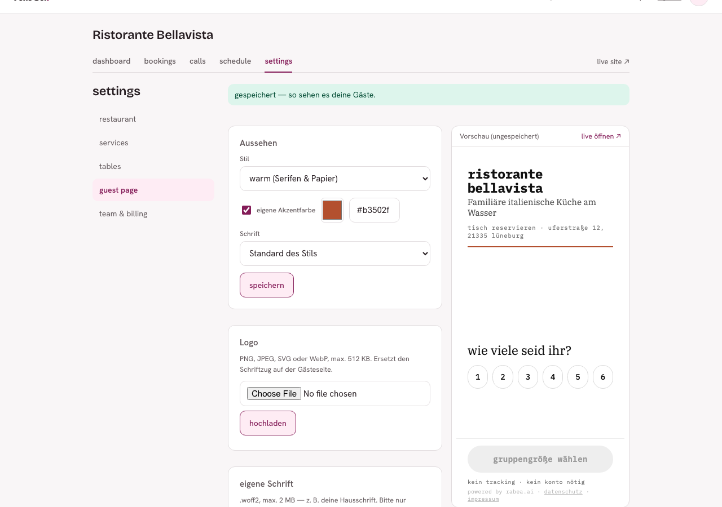Viewport: 722px width, 507px height.
Task: Open the live site link
Action: click(x=613, y=61)
